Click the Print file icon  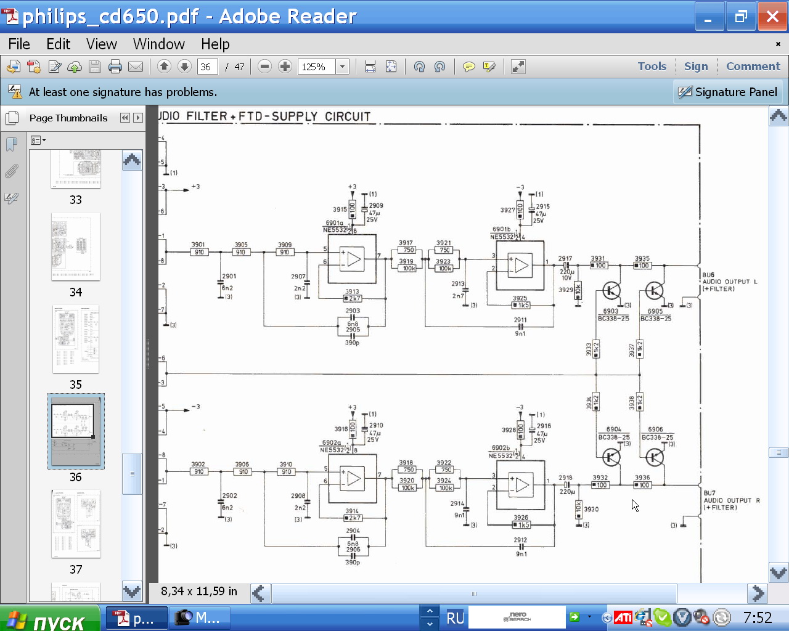pos(115,67)
